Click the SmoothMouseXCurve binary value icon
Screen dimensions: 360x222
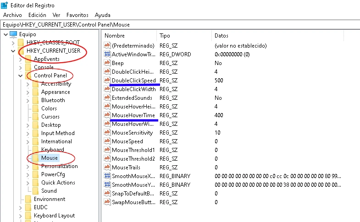point(108,176)
